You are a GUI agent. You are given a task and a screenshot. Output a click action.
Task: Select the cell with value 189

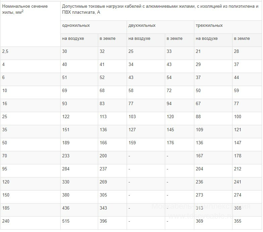pos(66,143)
